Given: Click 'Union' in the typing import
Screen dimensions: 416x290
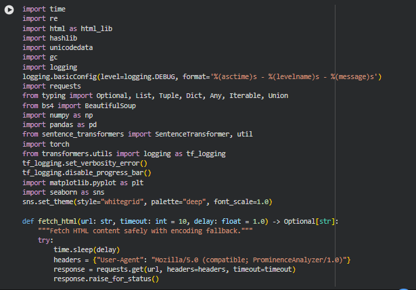Looking at the screenshot, I should (277, 96).
